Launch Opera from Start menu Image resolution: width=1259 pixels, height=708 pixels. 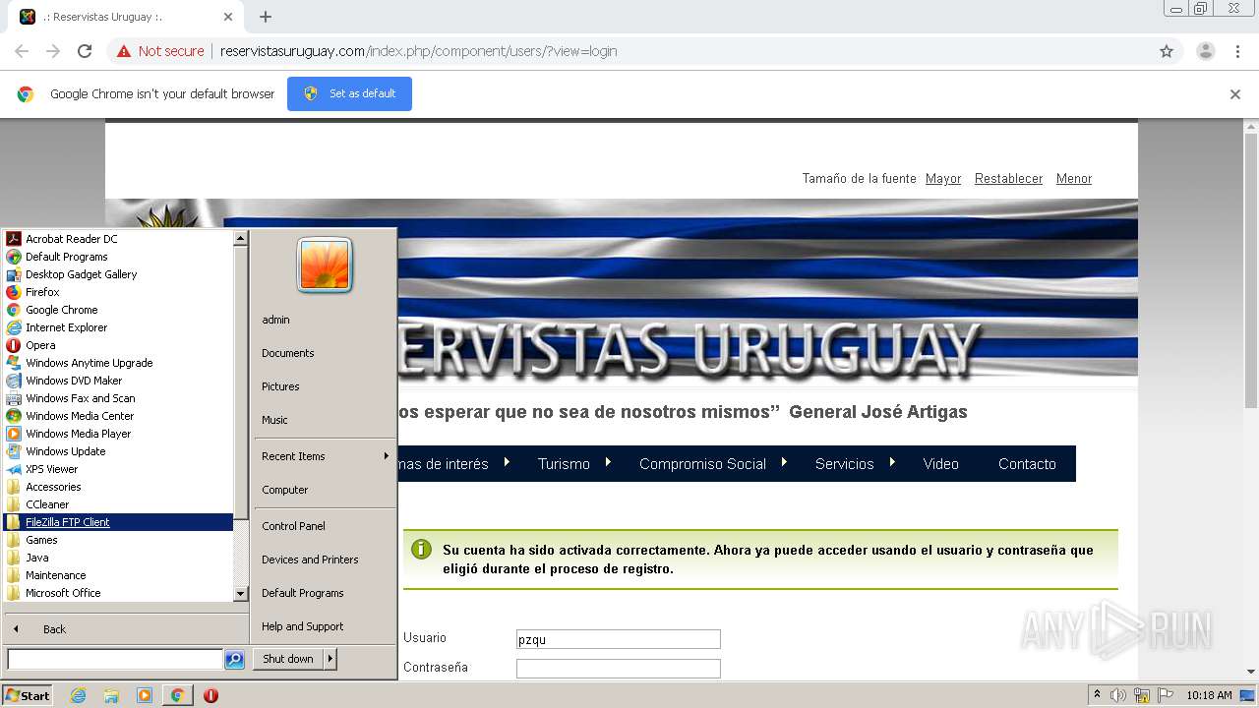(40, 345)
